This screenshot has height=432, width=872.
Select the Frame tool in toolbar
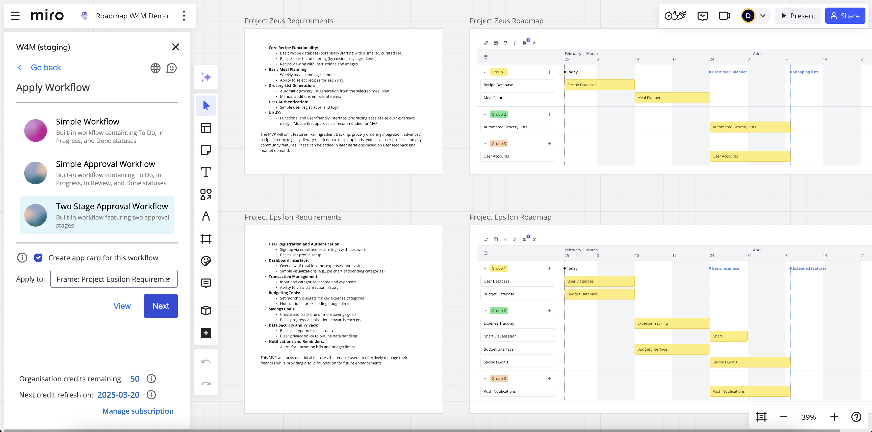[x=206, y=239]
